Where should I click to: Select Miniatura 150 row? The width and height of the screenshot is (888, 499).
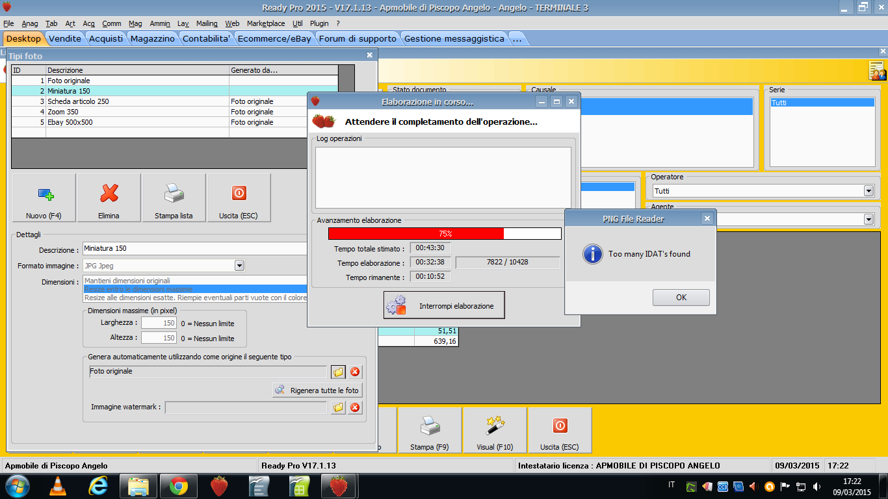(175, 91)
